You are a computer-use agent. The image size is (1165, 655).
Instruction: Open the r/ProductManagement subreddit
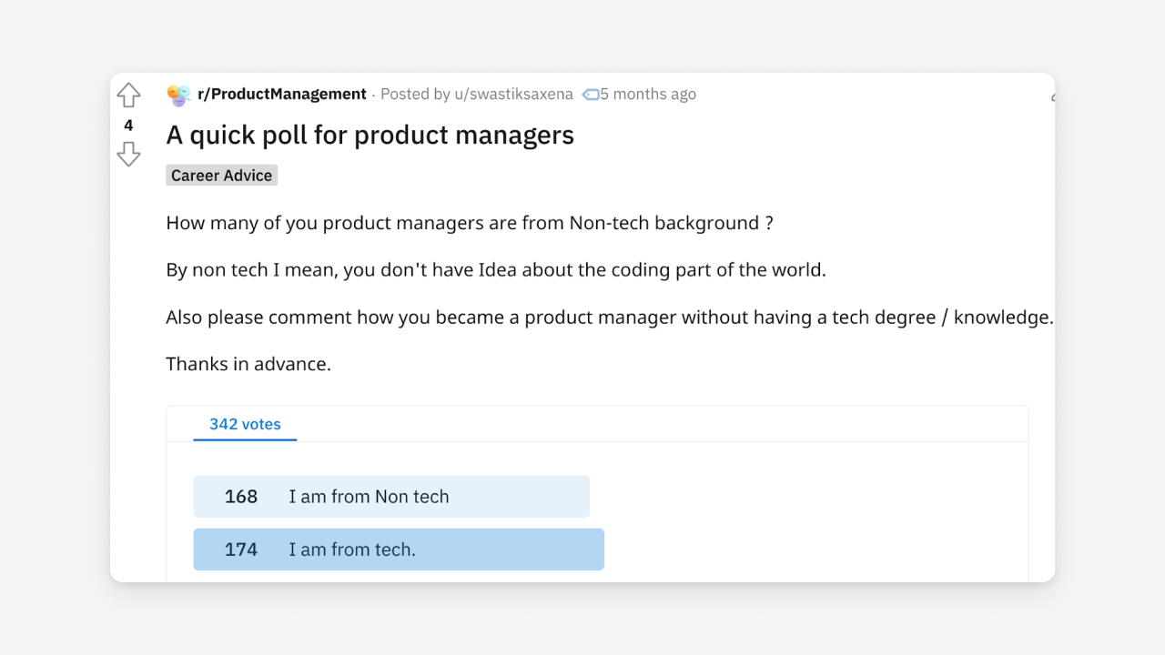point(282,94)
